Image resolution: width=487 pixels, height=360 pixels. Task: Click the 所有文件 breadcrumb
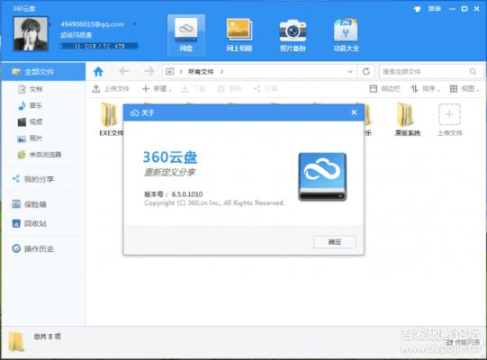pos(201,72)
